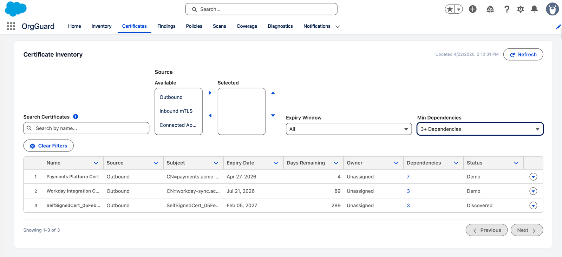Open the Coverage tab
562x257 pixels.
247,26
